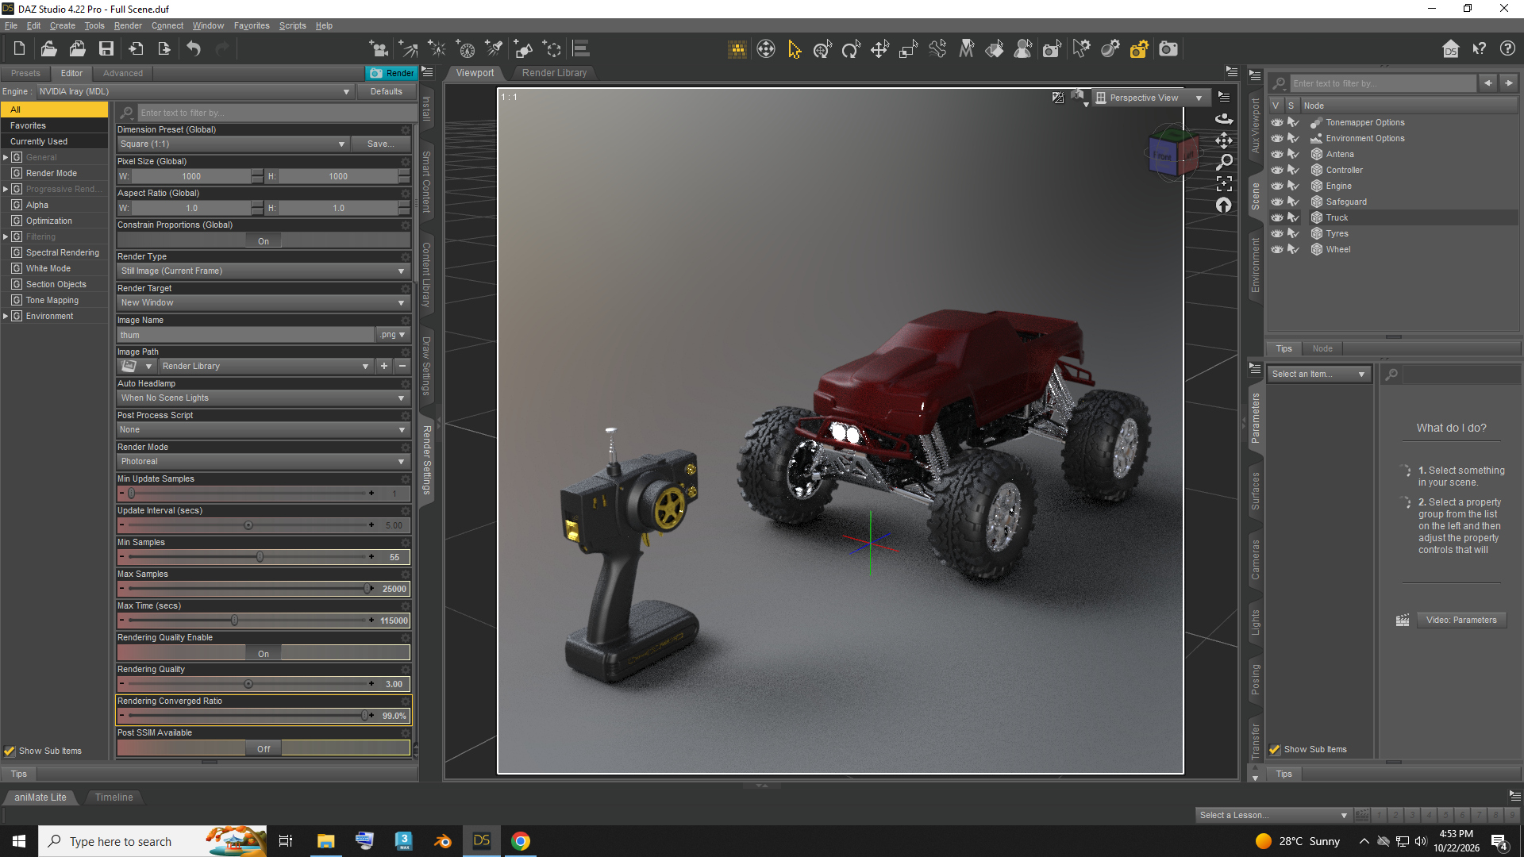The width and height of the screenshot is (1524, 857).
Task: Click the Render button
Action: [391, 73]
